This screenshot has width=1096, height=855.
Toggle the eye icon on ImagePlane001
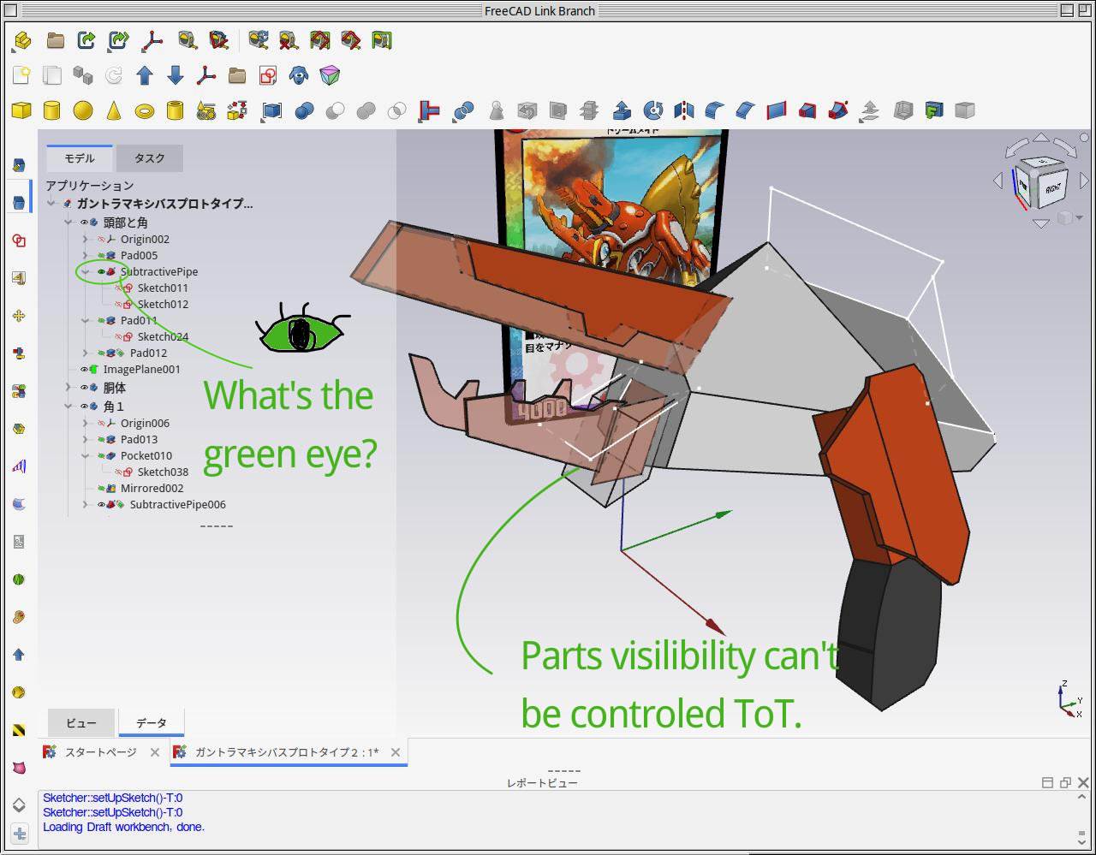[83, 369]
